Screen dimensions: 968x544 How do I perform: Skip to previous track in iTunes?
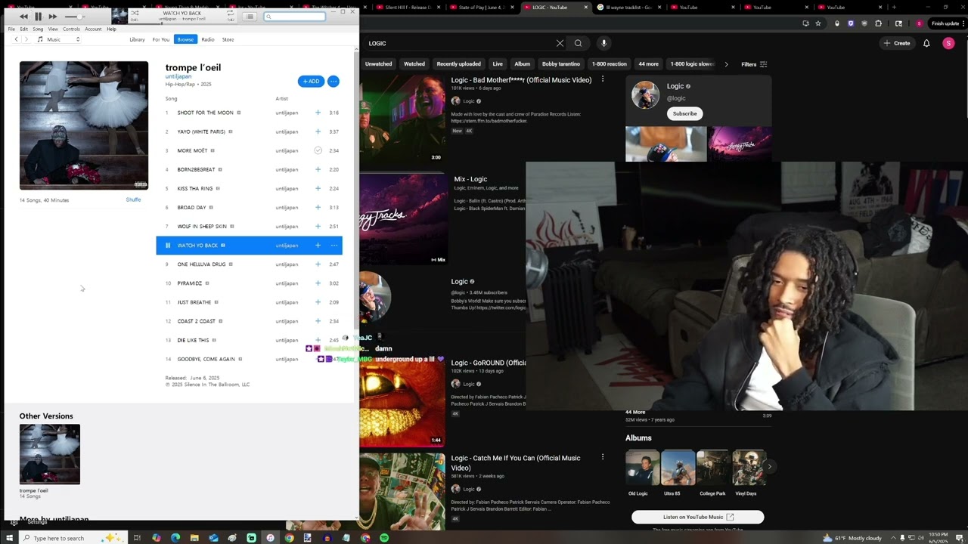coord(23,16)
